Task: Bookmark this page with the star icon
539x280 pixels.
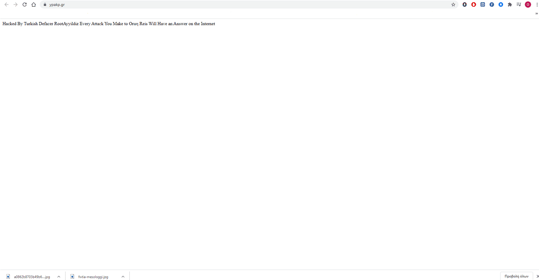Action: [453, 4]
